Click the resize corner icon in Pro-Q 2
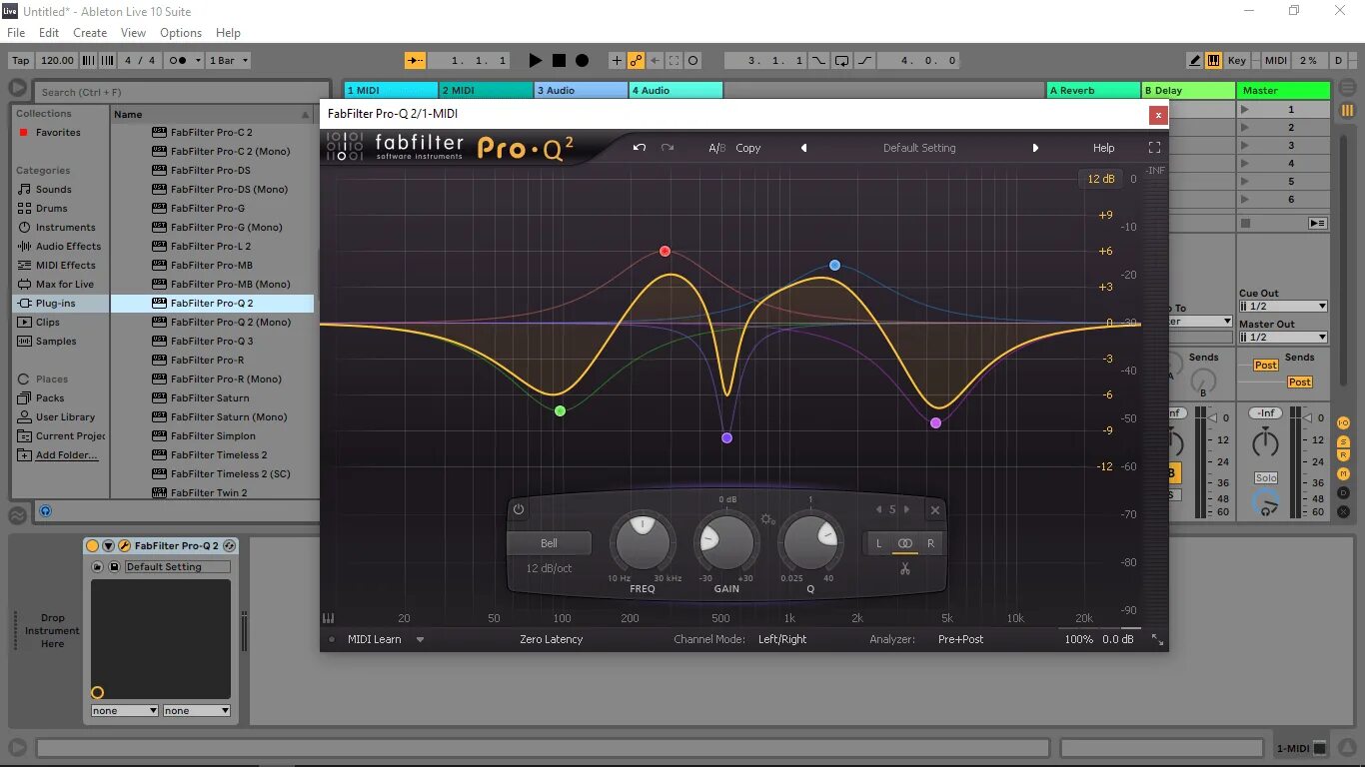The width and height of the screenshot is (1365, 767). [x=1157, y=639]
